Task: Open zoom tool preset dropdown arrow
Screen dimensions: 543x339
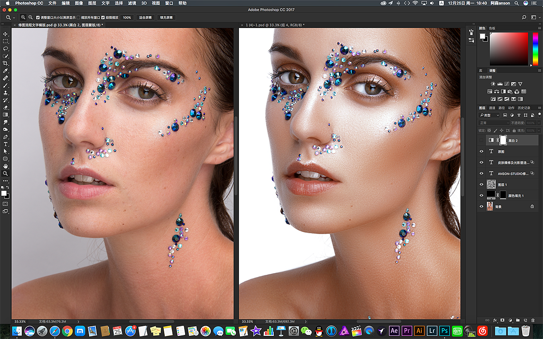Action: [x=14, y=18]
